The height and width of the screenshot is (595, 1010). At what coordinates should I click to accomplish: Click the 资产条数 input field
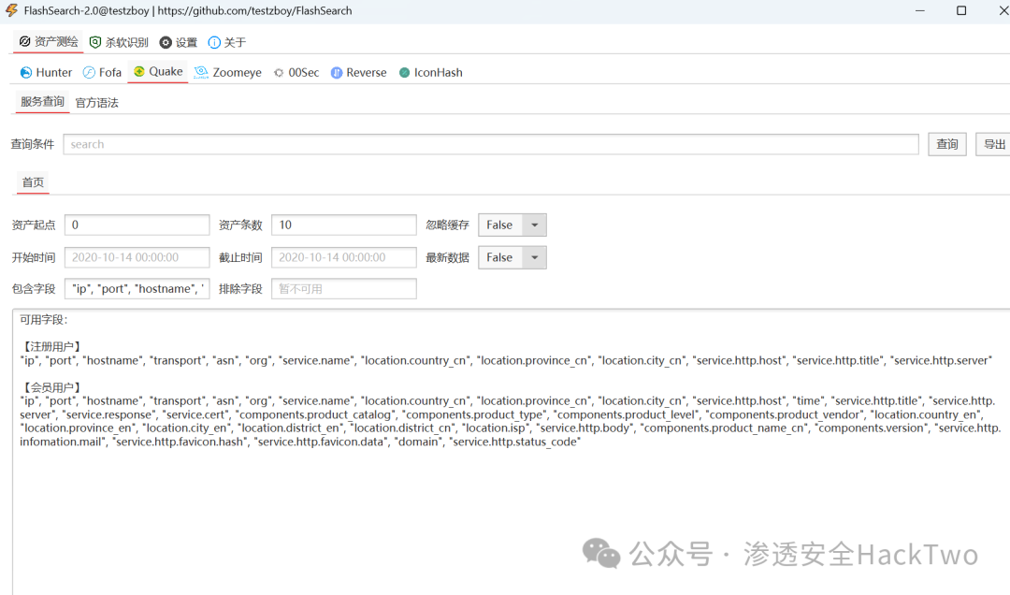[344, 225]
